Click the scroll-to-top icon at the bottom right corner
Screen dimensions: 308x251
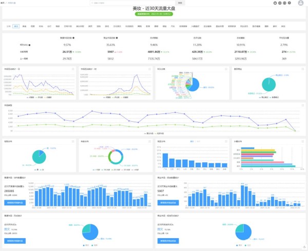click(304, 247)
